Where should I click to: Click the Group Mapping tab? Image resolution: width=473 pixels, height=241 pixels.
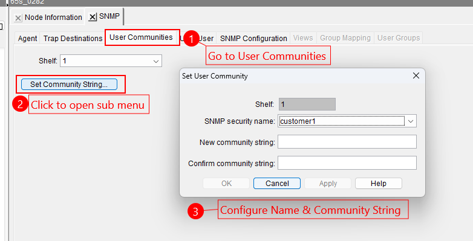345,38
